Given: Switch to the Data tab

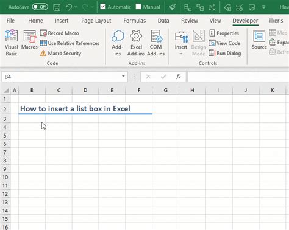Looking at the screenshot, I should pyautogui.click(x=163, y=21).
